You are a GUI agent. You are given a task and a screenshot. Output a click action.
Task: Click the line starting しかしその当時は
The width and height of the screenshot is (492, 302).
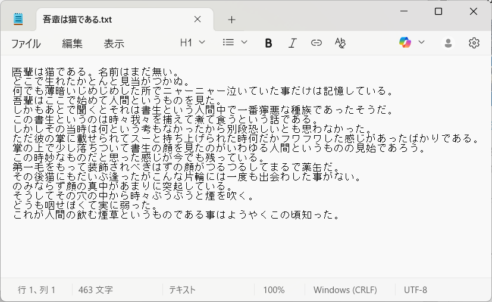coord(192,129)
